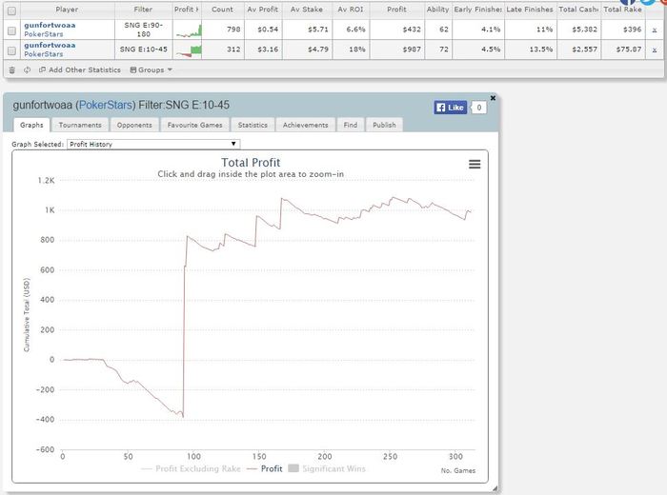Switch to the Tournaments tab
Viewport: 667px width, 495px height.
80,125
